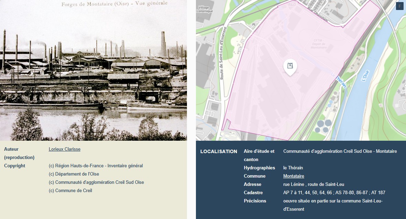
Task: Click the Cadastre parcel numbers text
Action: pyautogui.click(x=334, y=193)
